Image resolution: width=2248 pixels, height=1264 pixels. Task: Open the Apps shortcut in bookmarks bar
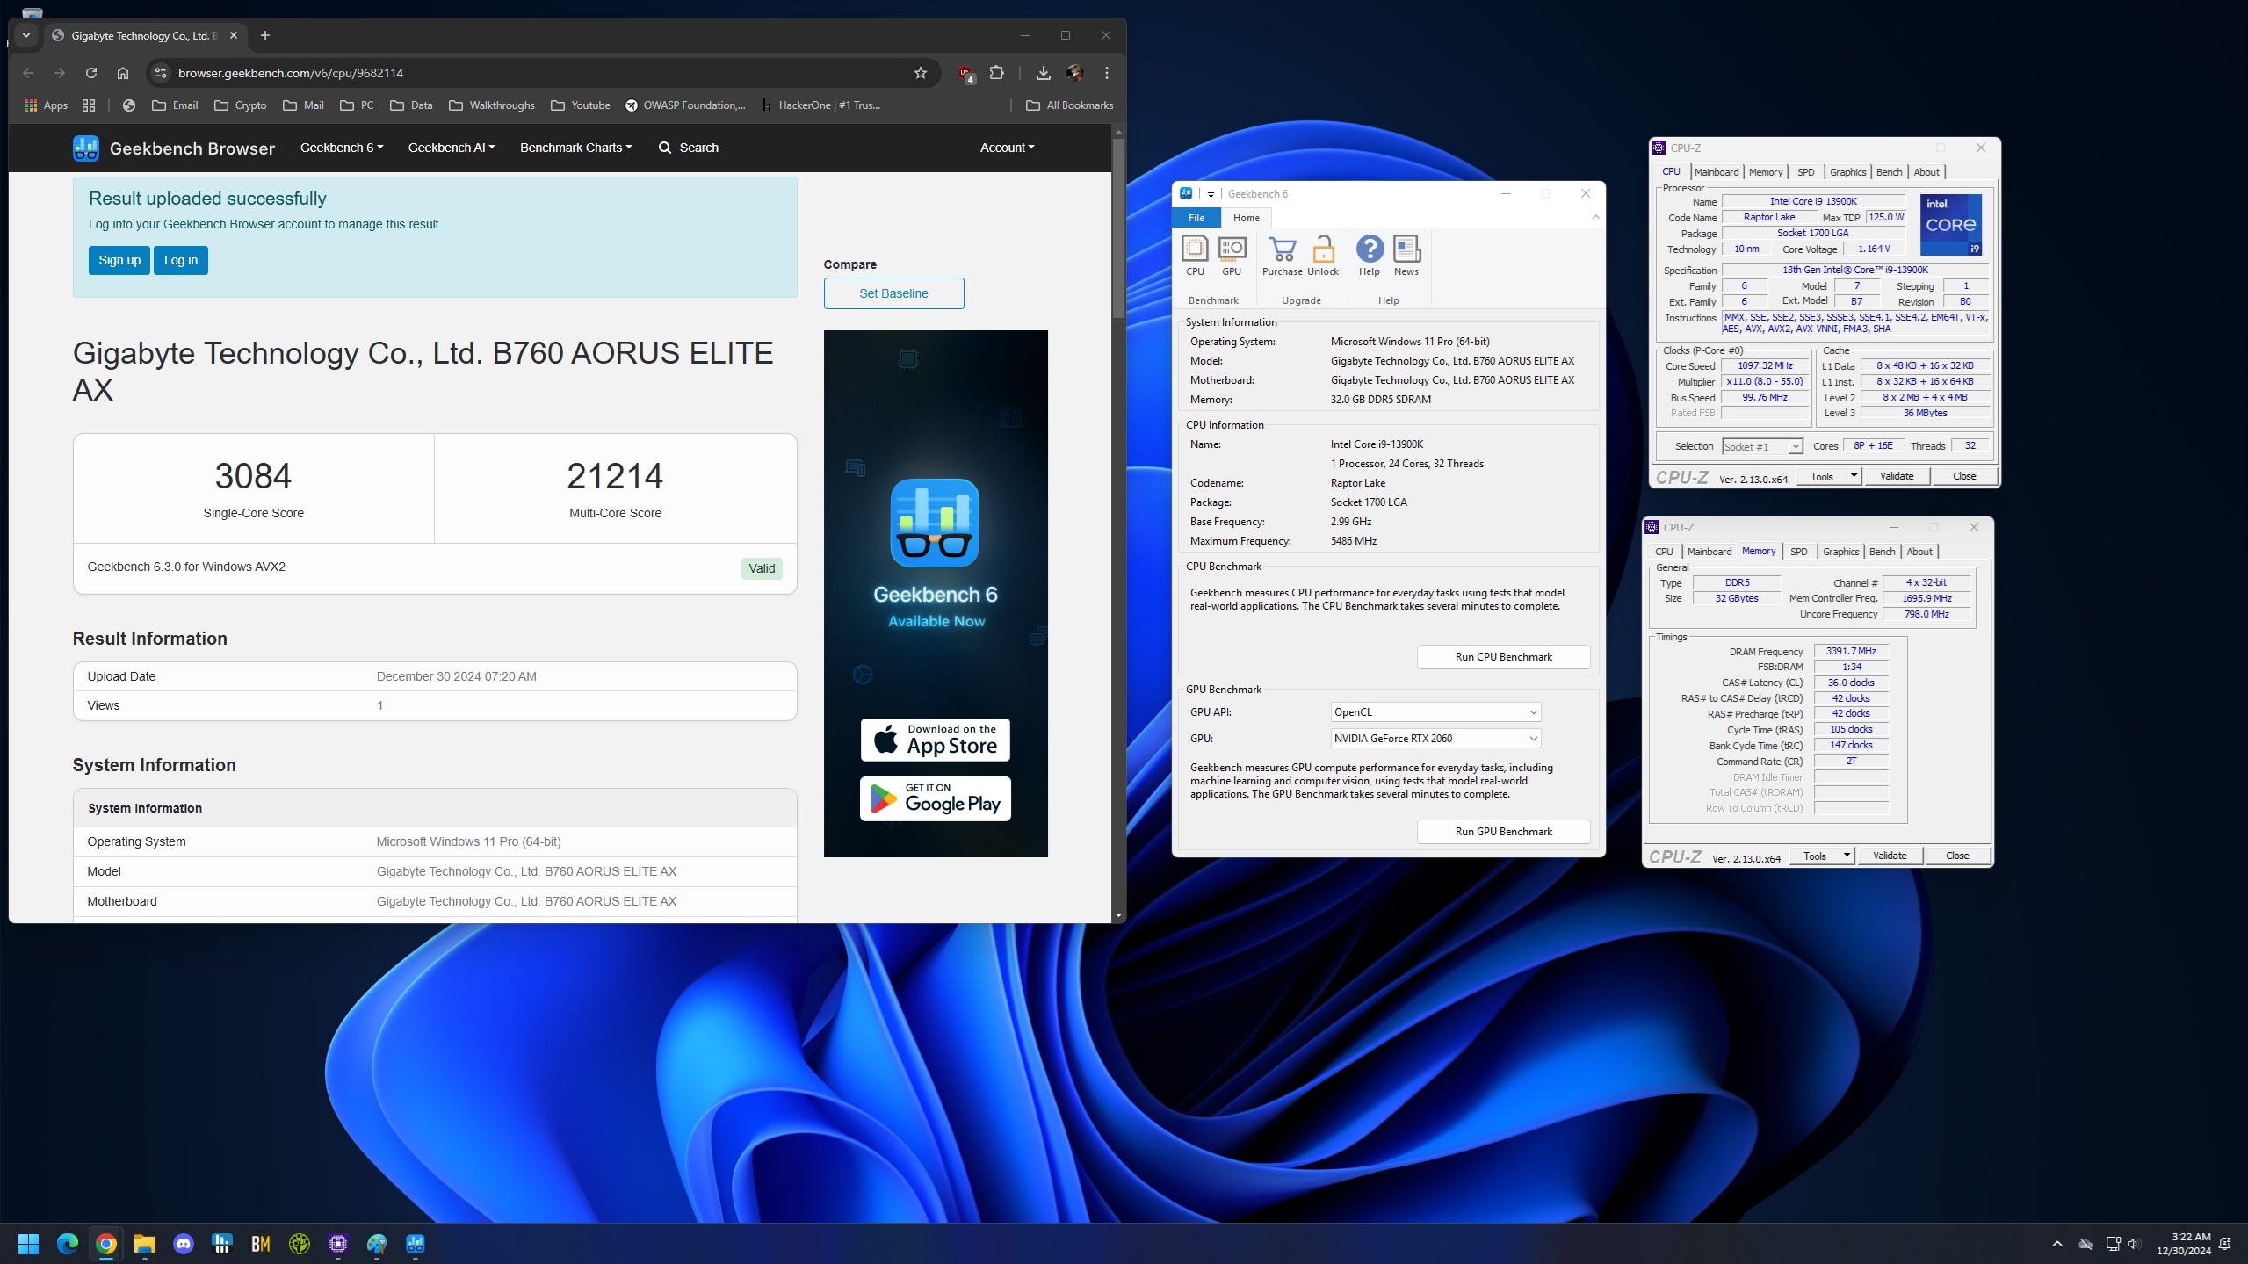[x=47, y=105]
